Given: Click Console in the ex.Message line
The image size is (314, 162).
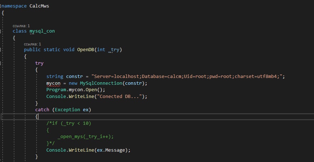Looking at the screenshot, I should (56, 150).
